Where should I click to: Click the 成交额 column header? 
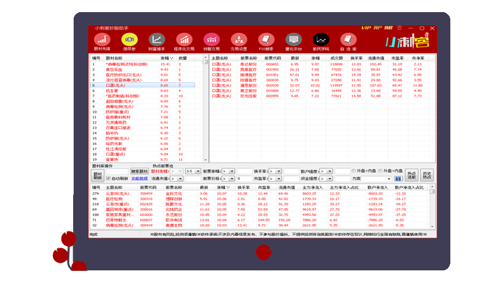point(337,58)
